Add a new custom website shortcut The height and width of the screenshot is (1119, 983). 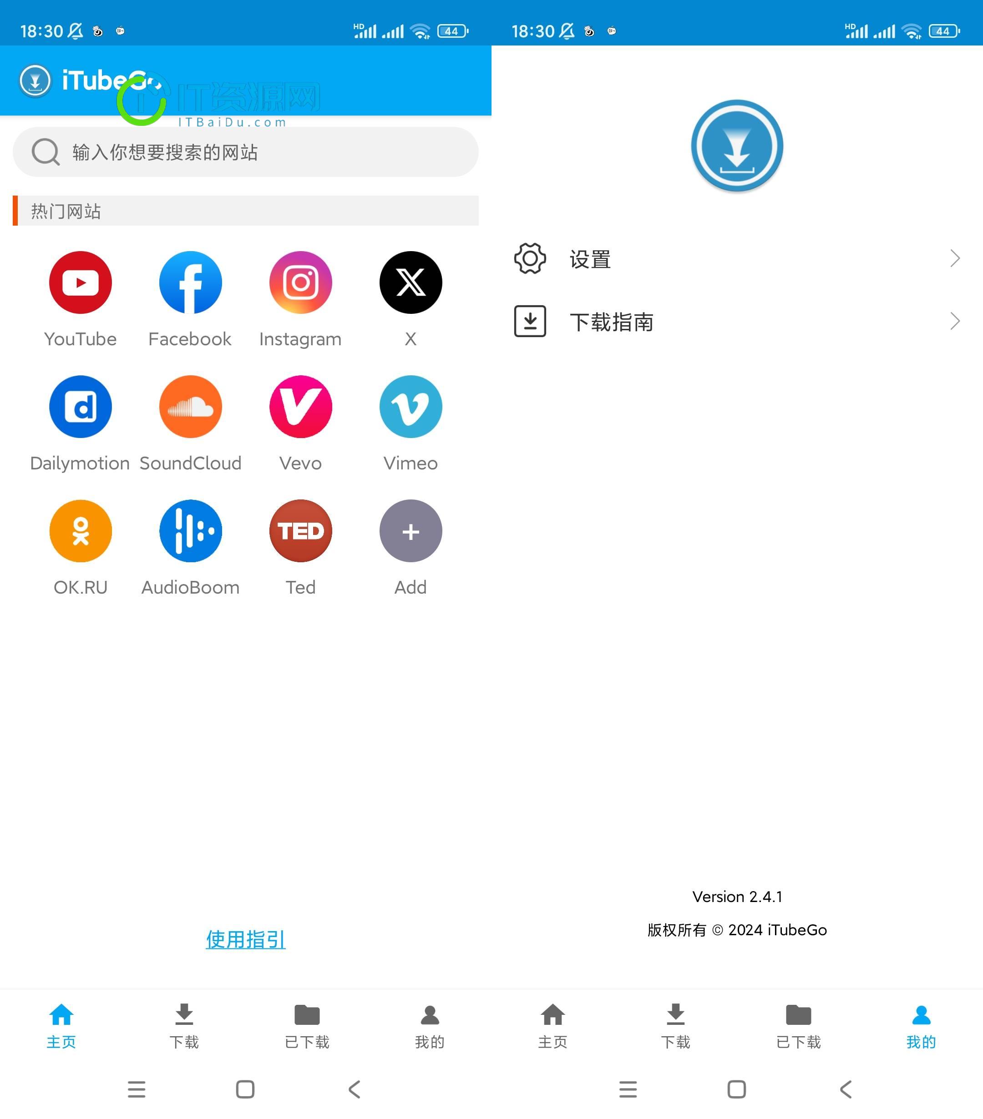[409, 531]
